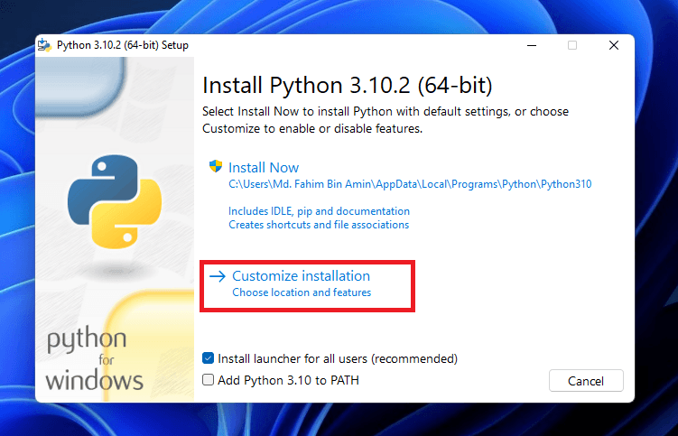Click the Python setup title bar icon
This screenshot has height=436, width=678.
tap(44, 45)
